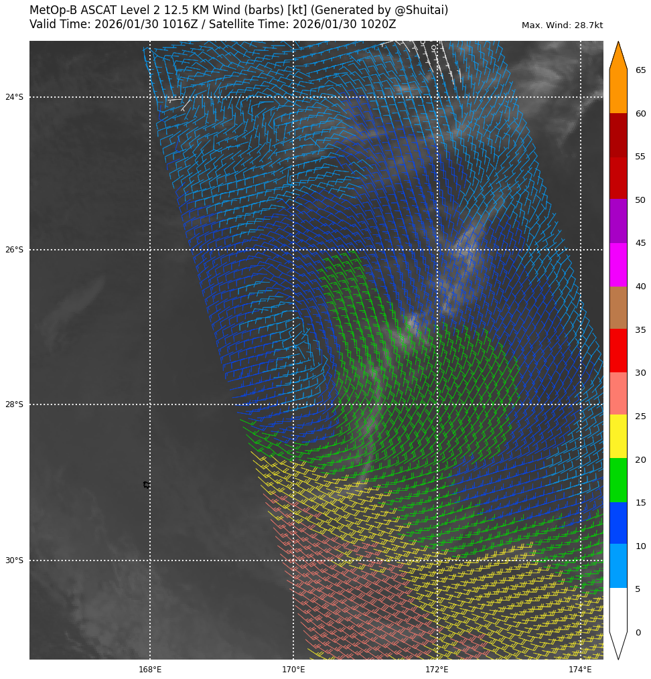The width and height of the screenshot is (651, 679).
Task: Select the 172°E longitude axis label
Action: (x=437, y=670)
